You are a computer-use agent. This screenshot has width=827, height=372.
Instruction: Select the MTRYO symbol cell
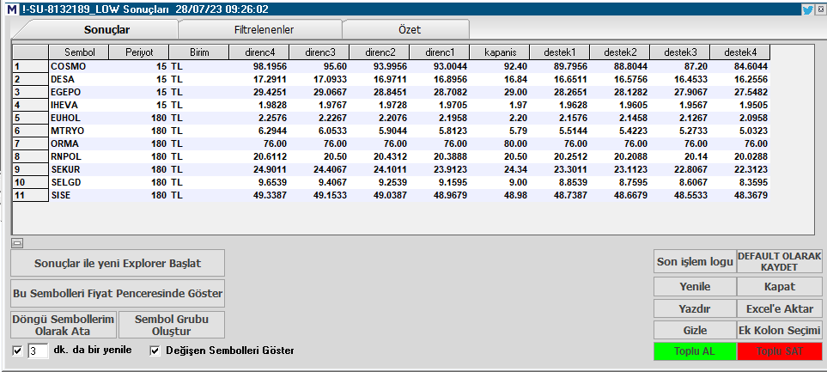tap(79, 131)
